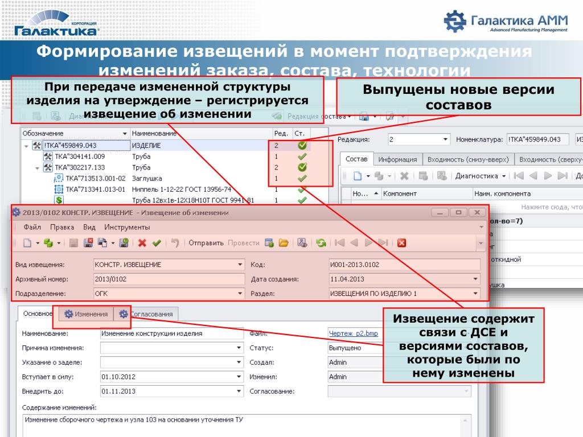Click the green checkmark confirm icon

[157, 243]
